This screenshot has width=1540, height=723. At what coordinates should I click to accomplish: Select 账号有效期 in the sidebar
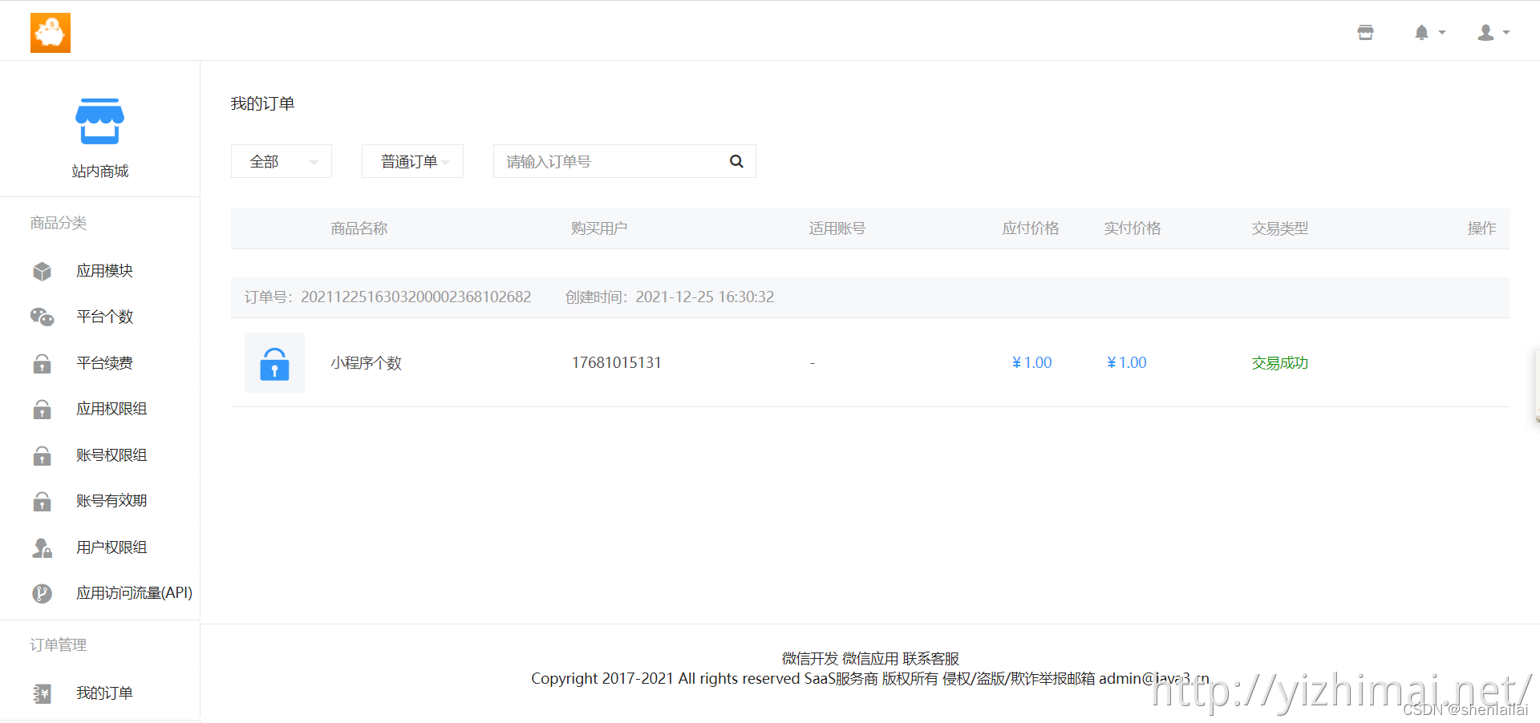pos(111,501)
